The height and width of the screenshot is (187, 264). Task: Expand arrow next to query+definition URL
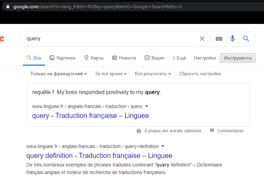click(x=163, y=146)
